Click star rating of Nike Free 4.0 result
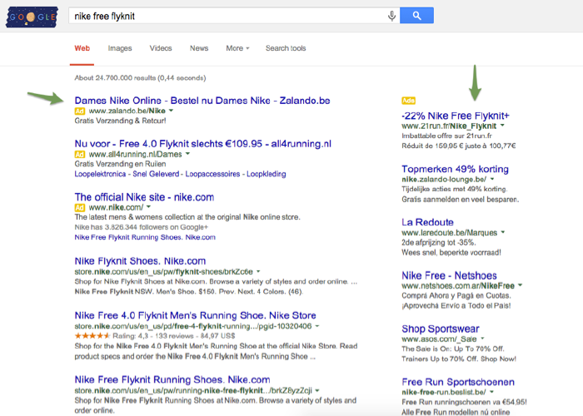Screen dimensions: 583x416 point(92,336)
